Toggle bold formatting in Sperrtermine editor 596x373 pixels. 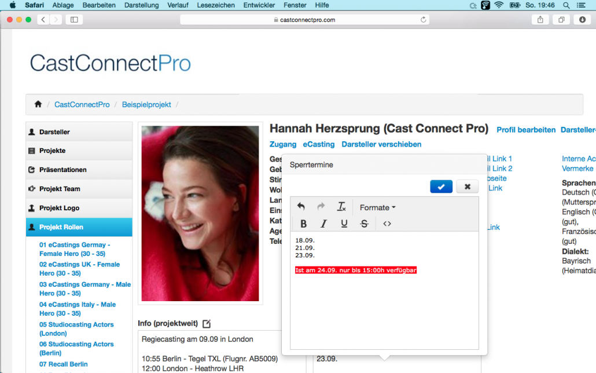point(303,224)
